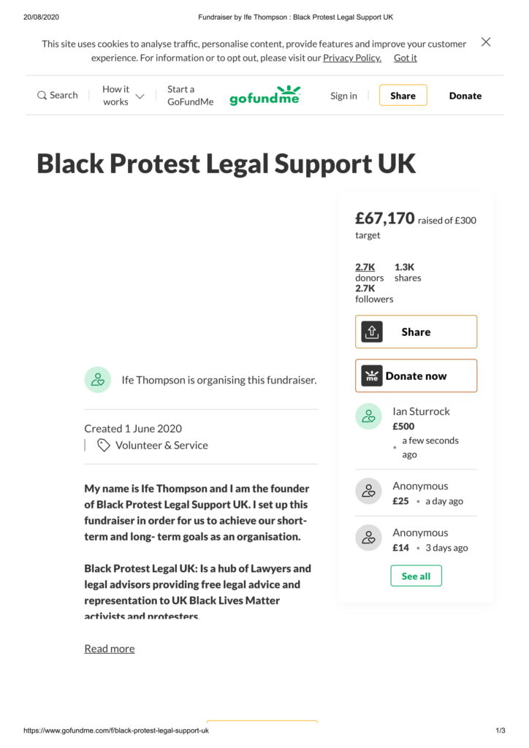Dismiss the cookie banner with X
Image resolution: width=529 pixels, height=748 pixels.
(x=486, y=42)
